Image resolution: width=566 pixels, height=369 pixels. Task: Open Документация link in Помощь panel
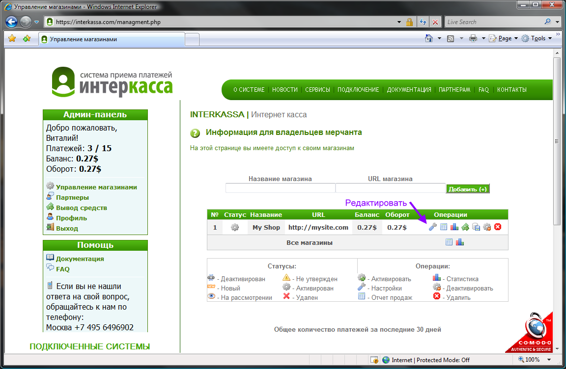pos(80,259)
